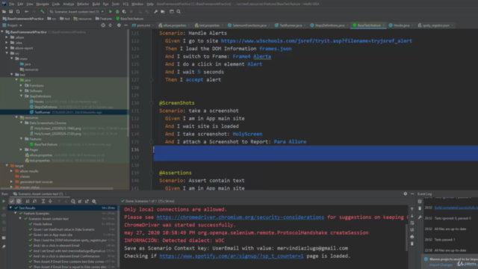The height and width of the screenshot is (269, 478).
Task: Toggle Show Ignored tests button
Action: (19, 201)
